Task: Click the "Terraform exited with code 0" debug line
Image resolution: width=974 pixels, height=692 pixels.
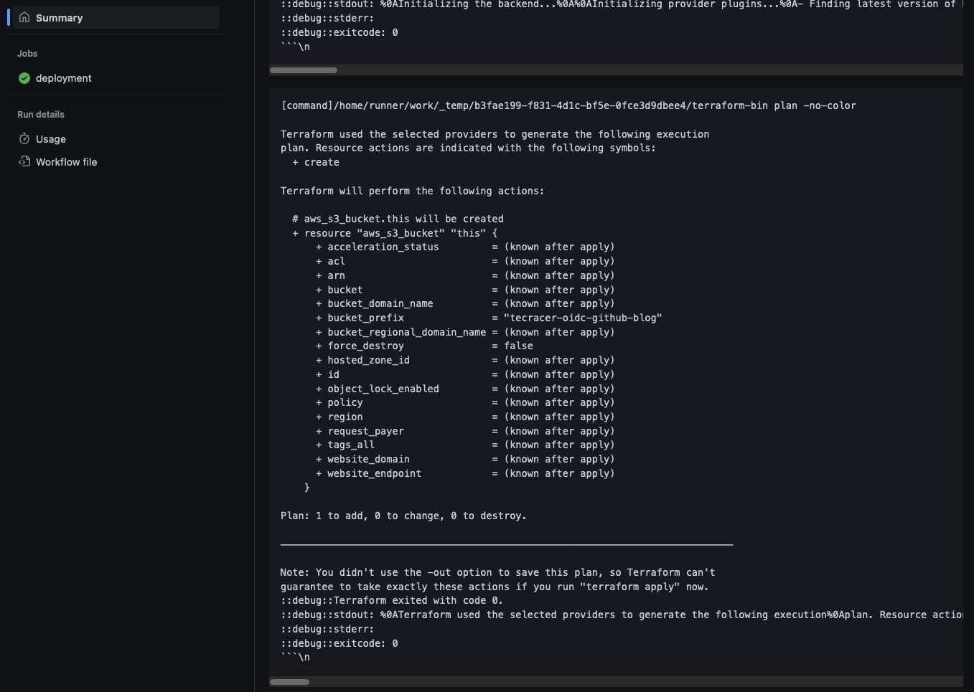Action: (391, 600)
